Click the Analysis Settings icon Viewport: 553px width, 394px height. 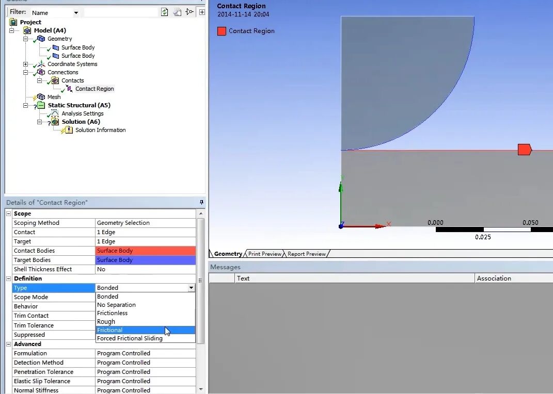click(x=55, y=113)
